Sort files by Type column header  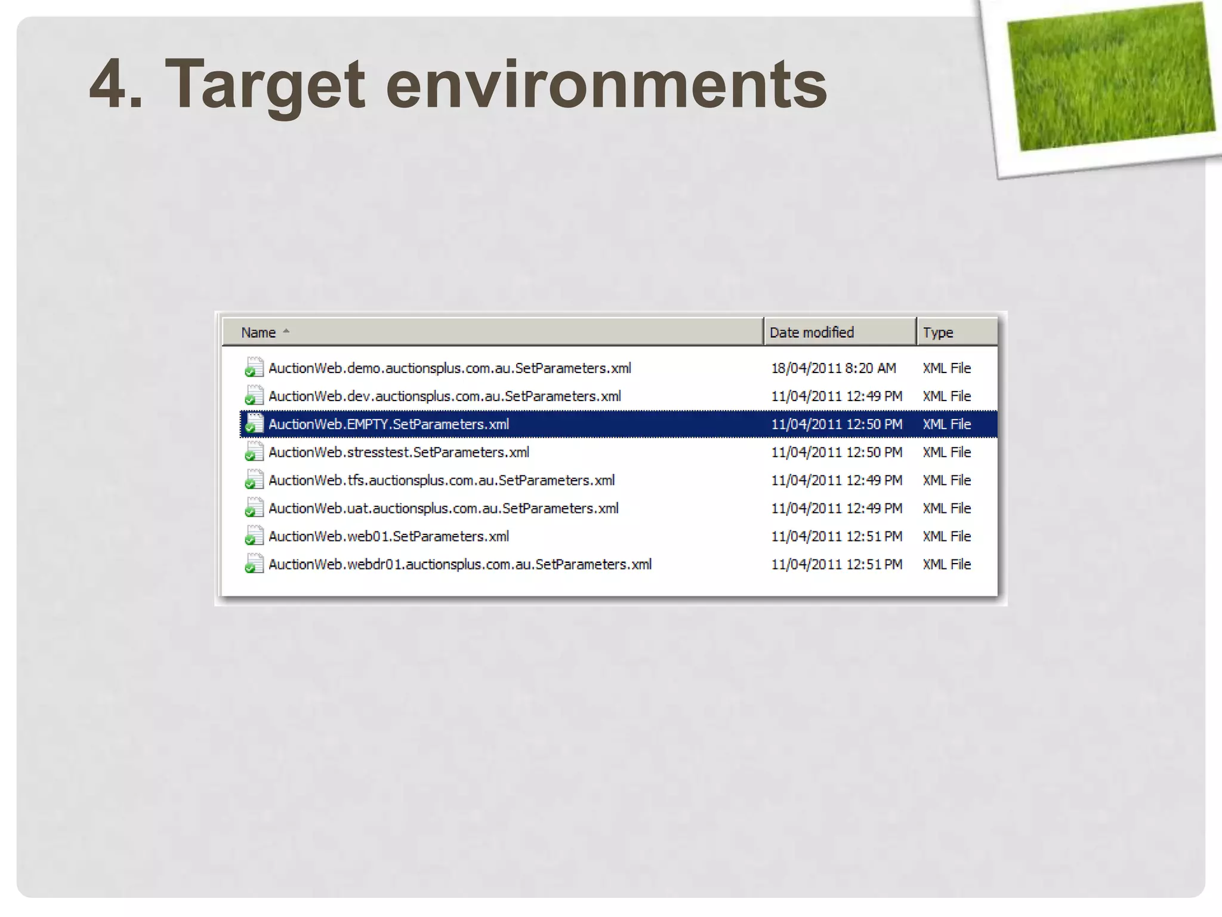pyautogui.click(x=937, y=333)
